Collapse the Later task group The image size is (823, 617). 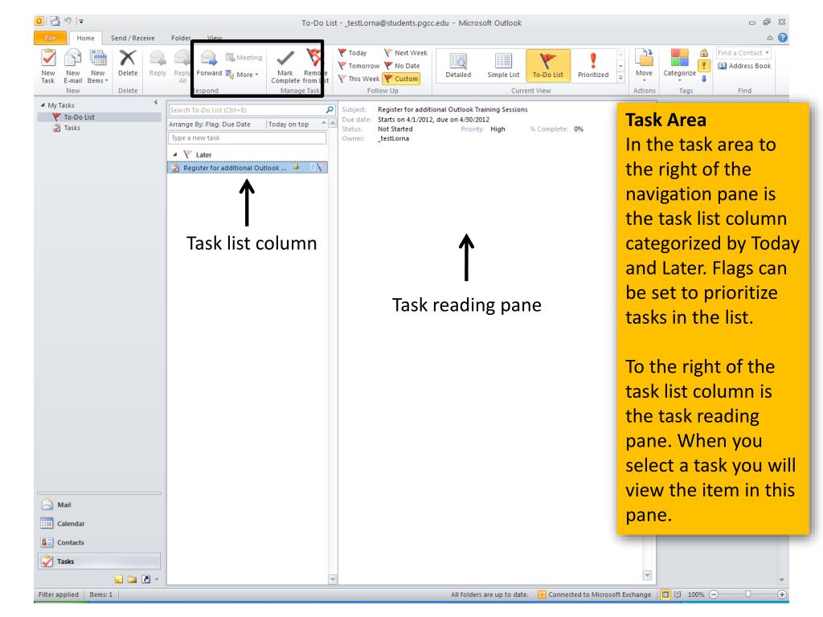coord(175,155)
